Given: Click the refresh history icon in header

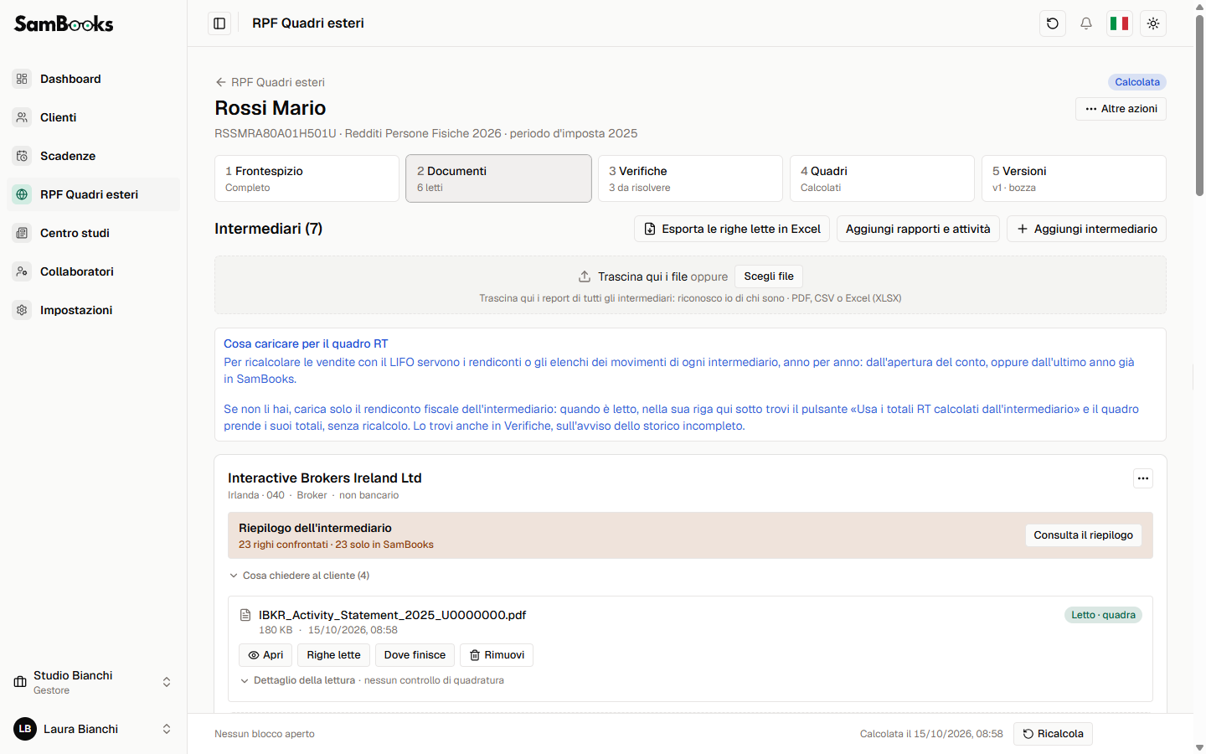Looking at the screenshot, I should pyautogui.click(x=1053, y=23).
